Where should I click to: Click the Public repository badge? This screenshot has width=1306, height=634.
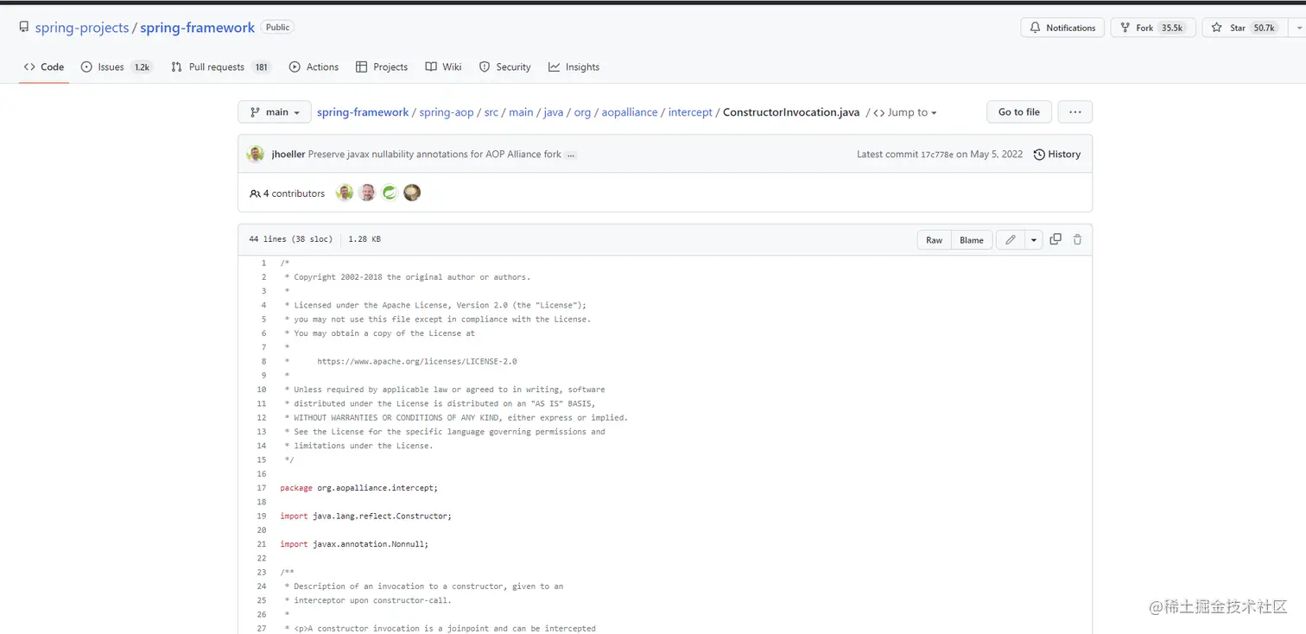point(278,27)
